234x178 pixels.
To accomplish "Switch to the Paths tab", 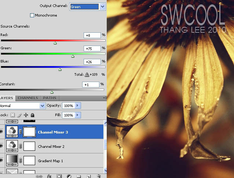I will point(50,98).
